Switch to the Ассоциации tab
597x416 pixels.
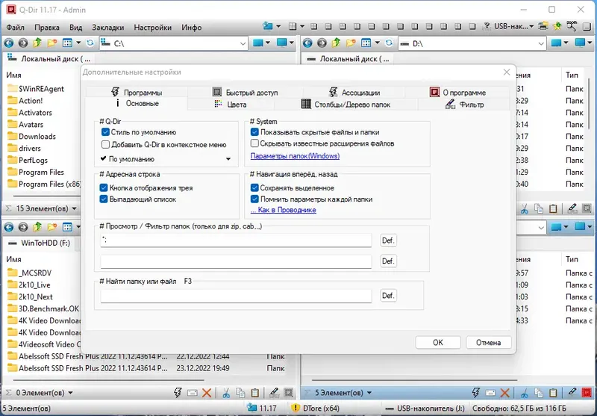[x=354, y=93]
